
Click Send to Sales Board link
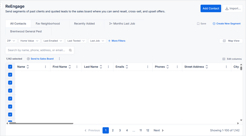point(40,59)
